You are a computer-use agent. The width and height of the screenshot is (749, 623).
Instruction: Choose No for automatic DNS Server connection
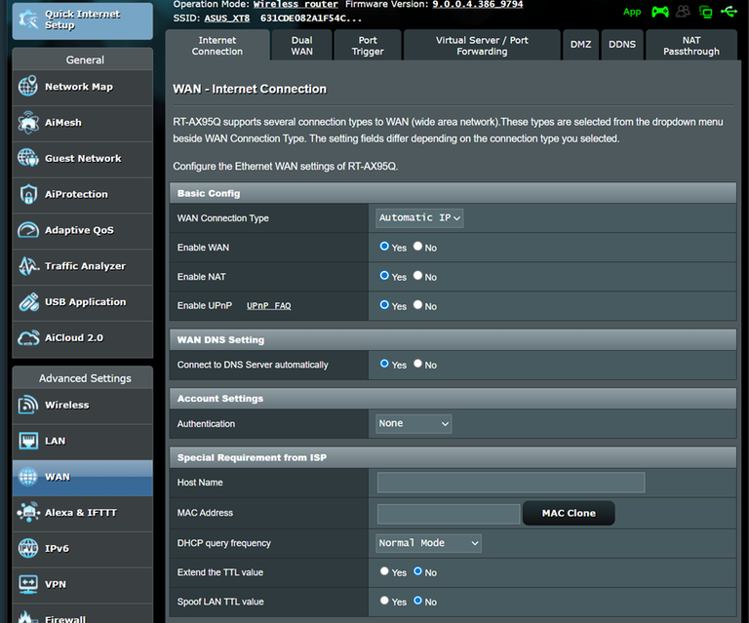point(417,364)
